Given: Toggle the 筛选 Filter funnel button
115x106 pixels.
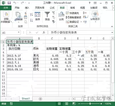Looking at the screenshot, I should click(47, 16).
